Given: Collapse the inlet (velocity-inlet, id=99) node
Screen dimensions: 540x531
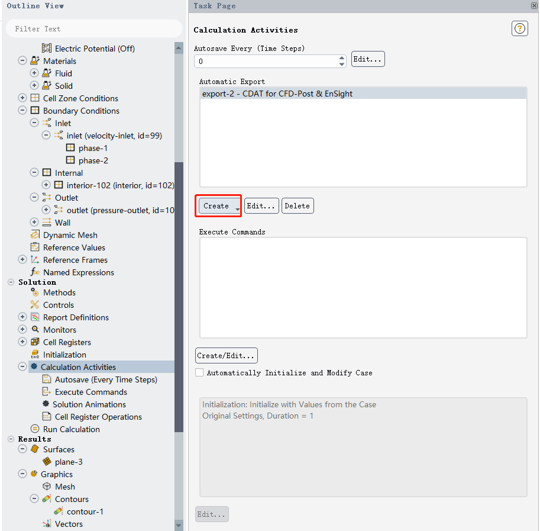Looking at the screenshot, I should tap(46, 135).
